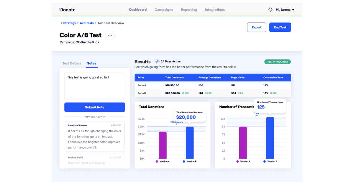Select Campaigns in the top navigation
The image size is (354, 185).
(x=164, y=9)
